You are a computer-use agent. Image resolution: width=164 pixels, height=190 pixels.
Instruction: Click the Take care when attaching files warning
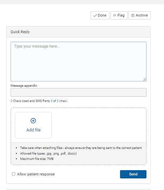[x=81, y=148]
